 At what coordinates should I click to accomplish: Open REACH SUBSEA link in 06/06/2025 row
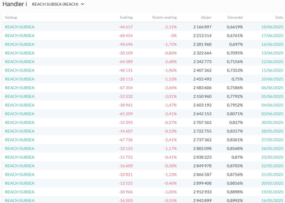[x=20, y=88]
